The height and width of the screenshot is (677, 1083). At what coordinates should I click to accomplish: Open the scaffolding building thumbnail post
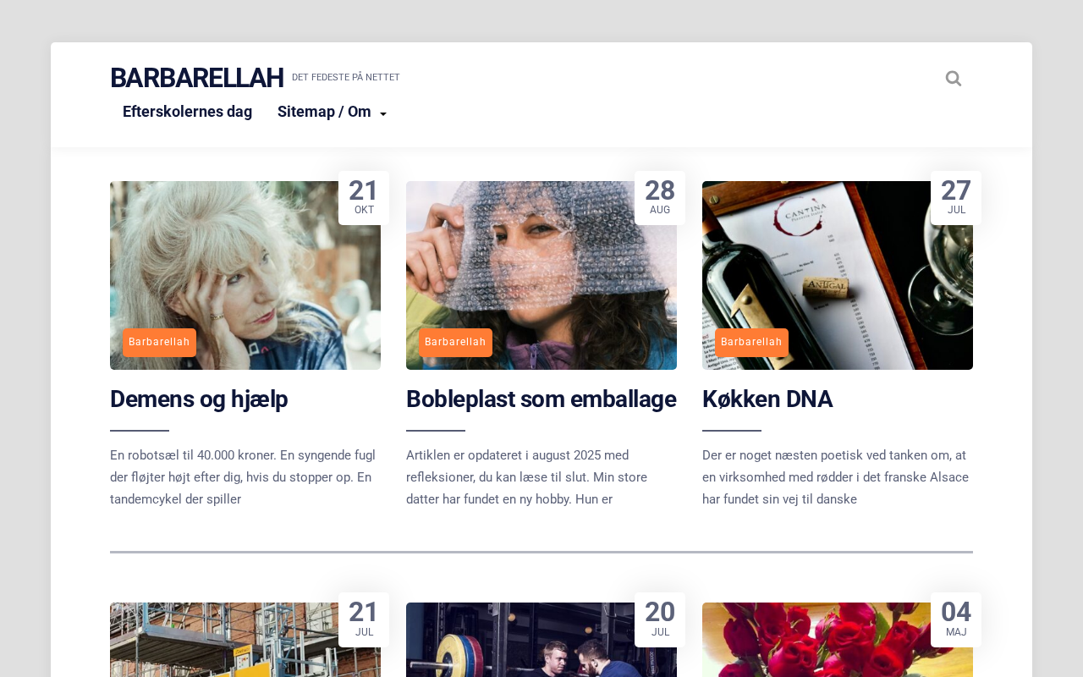[x=245, y=640]
